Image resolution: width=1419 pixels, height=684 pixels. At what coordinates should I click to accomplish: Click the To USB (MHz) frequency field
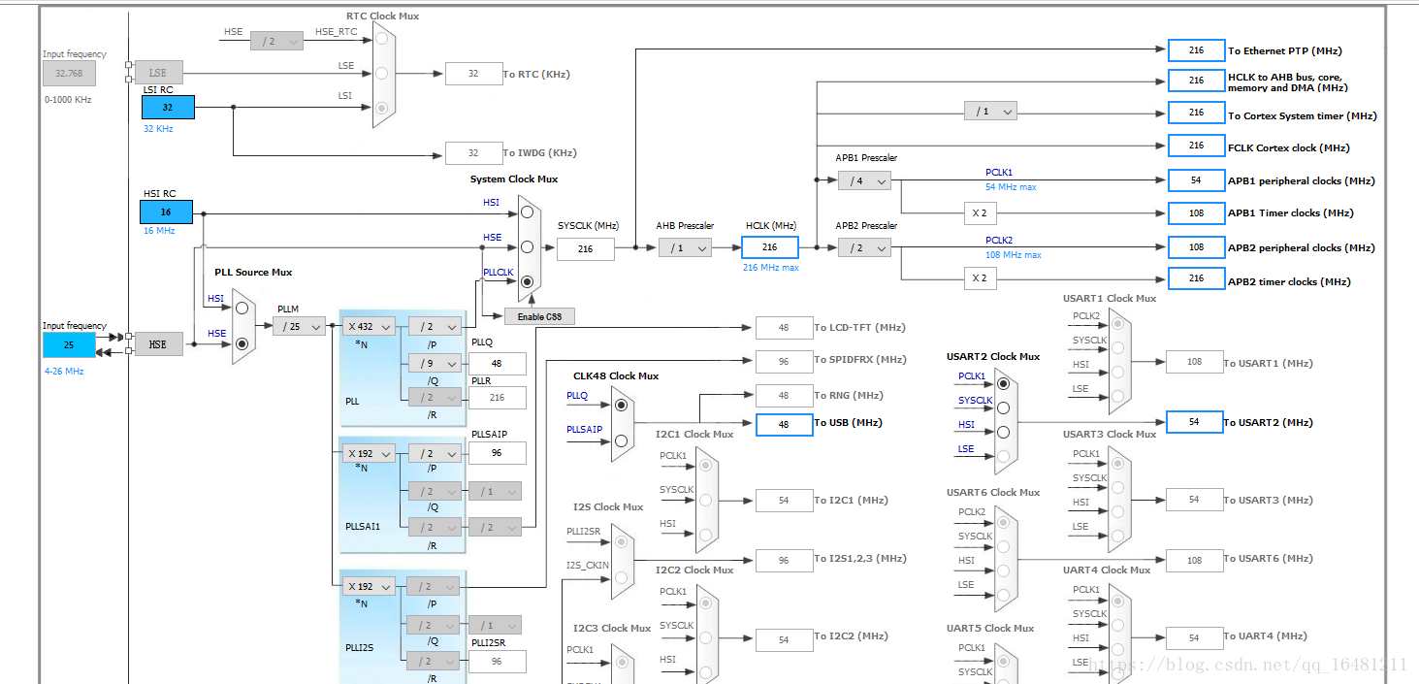[784, 425]
